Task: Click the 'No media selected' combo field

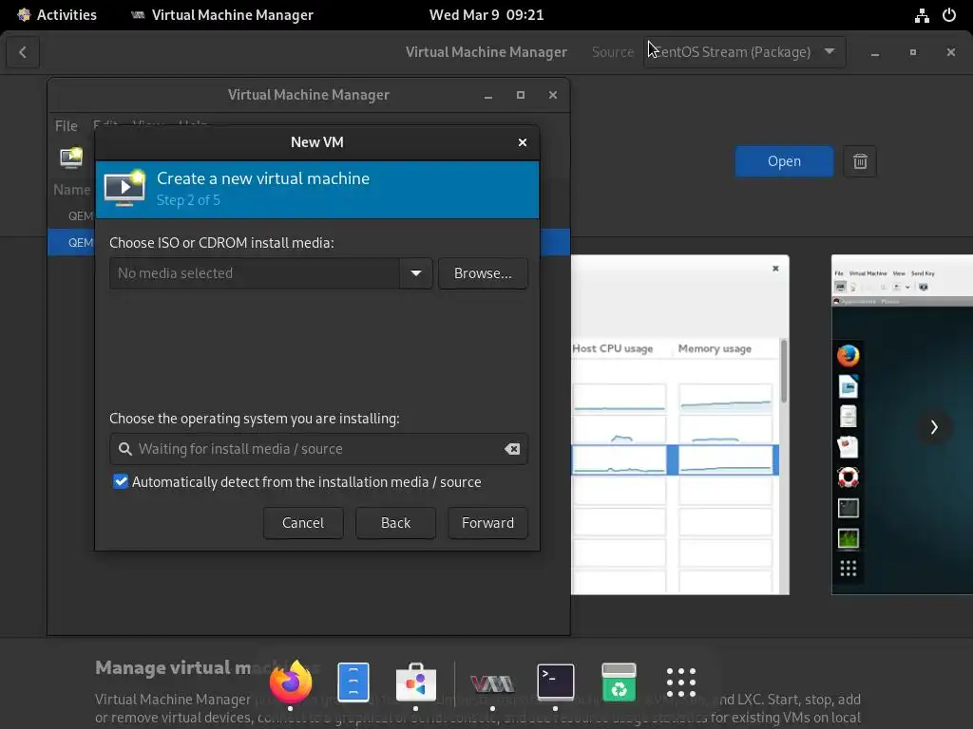Action: 255,273
